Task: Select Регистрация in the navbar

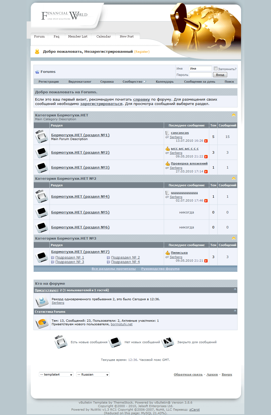Action: (49, 82)
